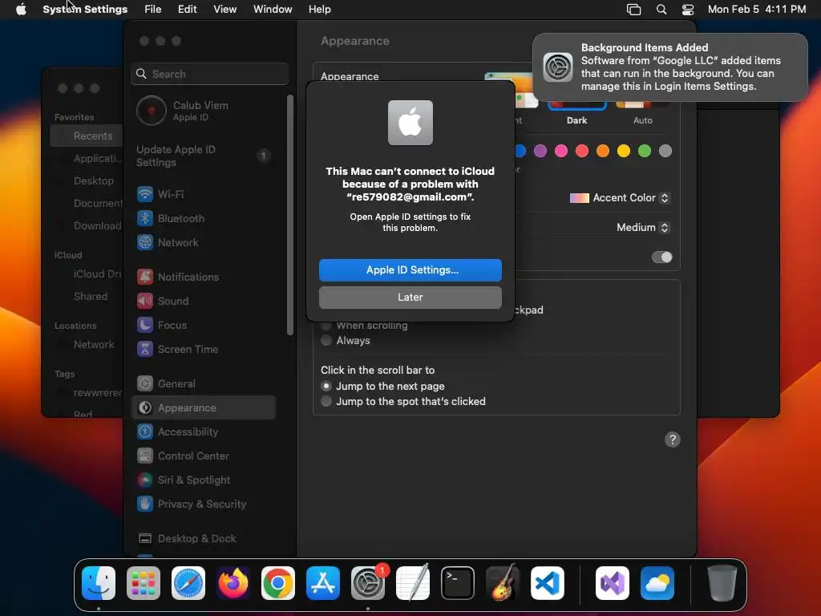This screenshot has width=821, height=616.
Task: Open the File menu
Action: (x=152, y=10)
